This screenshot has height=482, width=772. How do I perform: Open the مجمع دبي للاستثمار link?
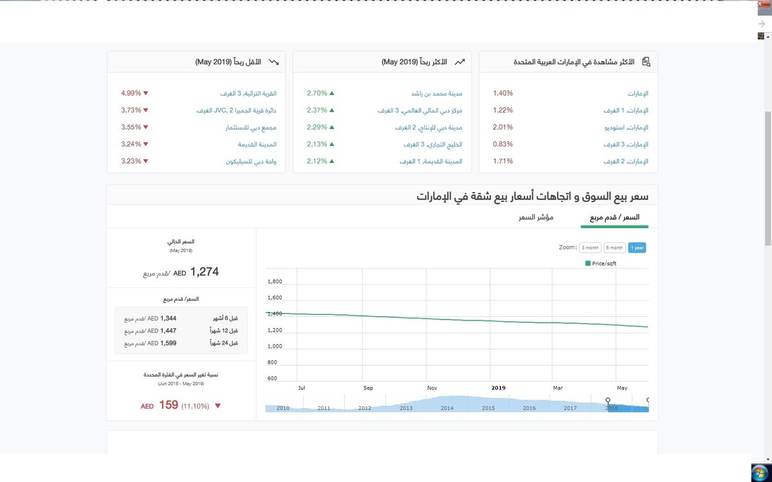point(252,127)
